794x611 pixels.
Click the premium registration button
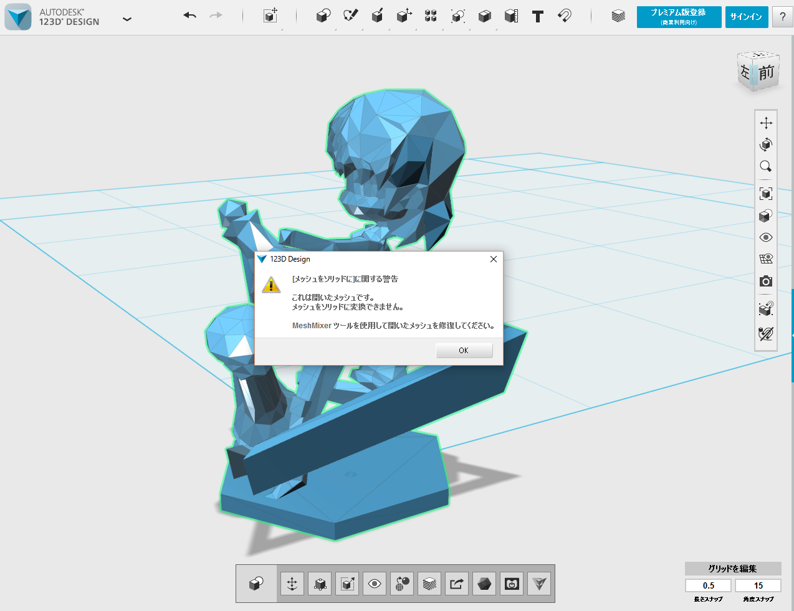point(679,17)
